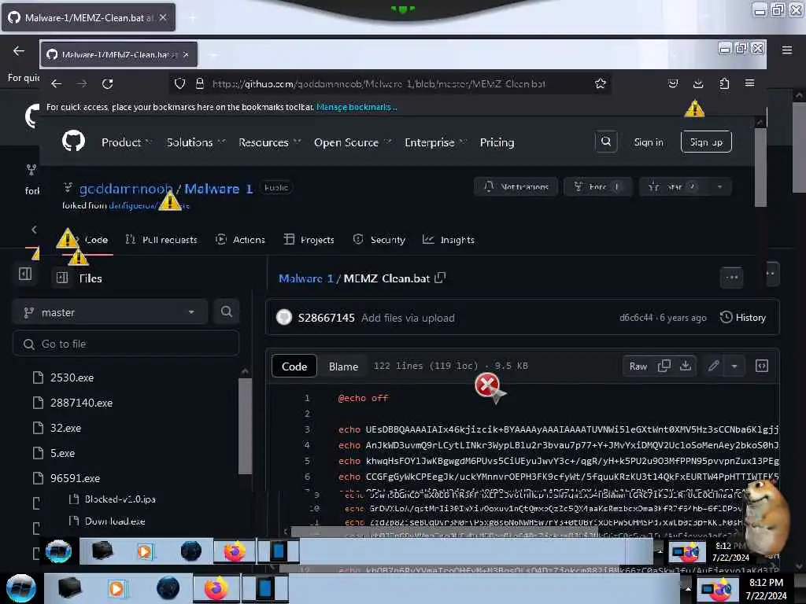Open the GitHub homepage logo

(x=73, y=142)
